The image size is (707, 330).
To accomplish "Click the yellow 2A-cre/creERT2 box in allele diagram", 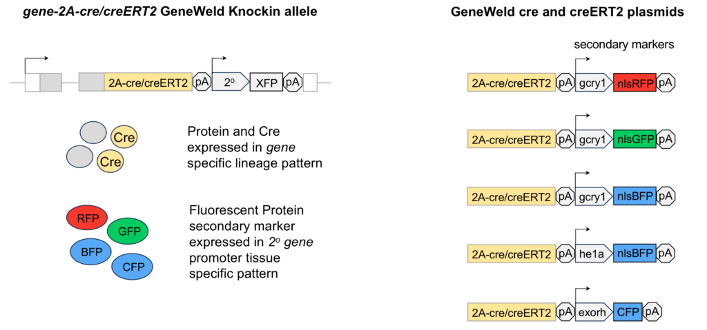I will (x=148, y=82).
